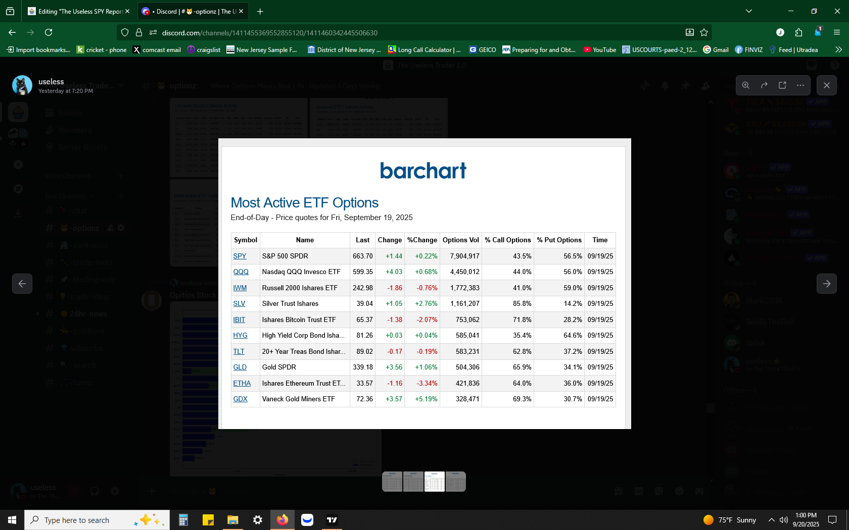Open a new browser tab
Image resolution: width=849 pixels, height=530 pixels.
[x=260, y=11]
